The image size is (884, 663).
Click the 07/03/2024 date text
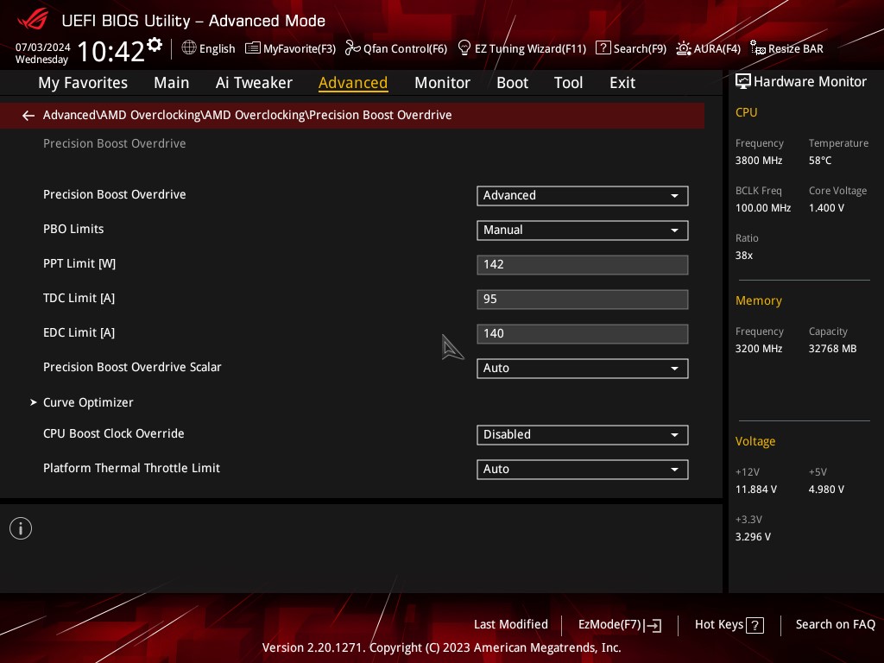(43, 47)
